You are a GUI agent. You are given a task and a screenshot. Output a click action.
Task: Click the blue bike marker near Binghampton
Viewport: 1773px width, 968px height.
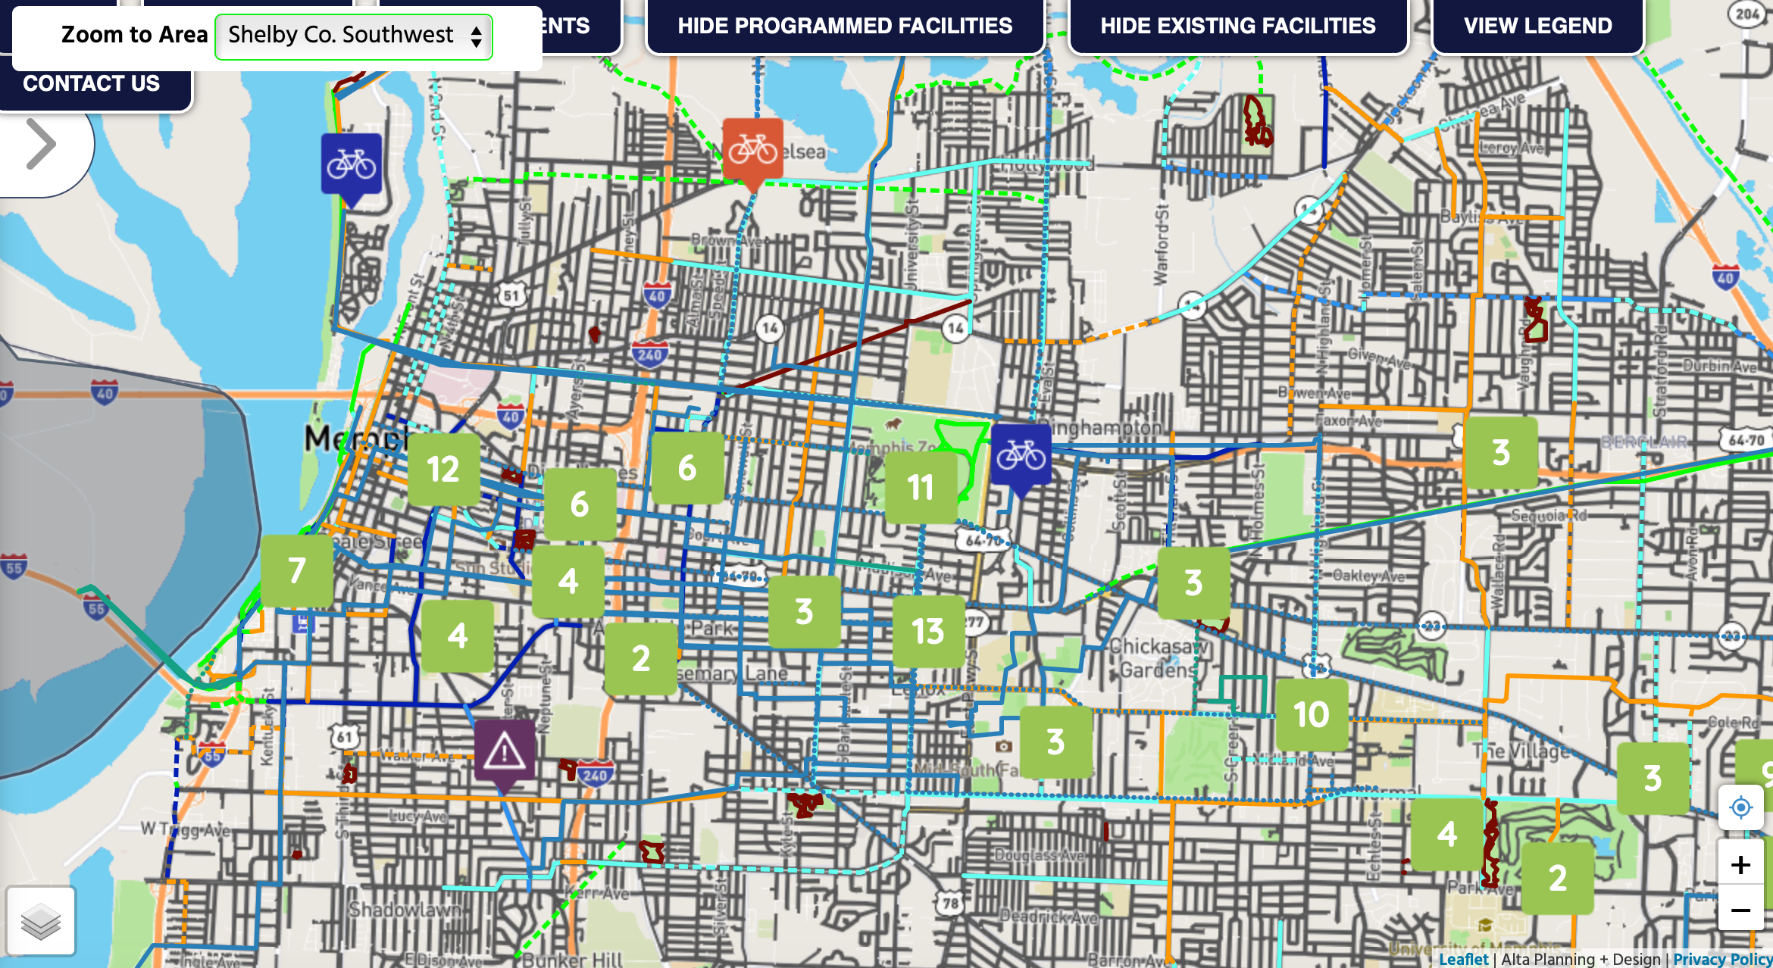tap(1021, 455)
